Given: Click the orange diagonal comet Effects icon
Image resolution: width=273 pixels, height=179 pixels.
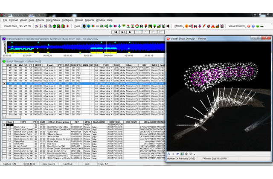Looking at the screenshot, I should pos(204,26).
